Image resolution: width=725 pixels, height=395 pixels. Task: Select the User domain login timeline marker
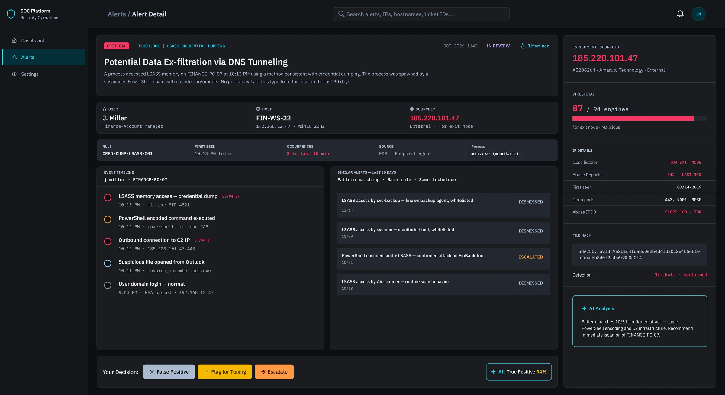pos(108,285)
